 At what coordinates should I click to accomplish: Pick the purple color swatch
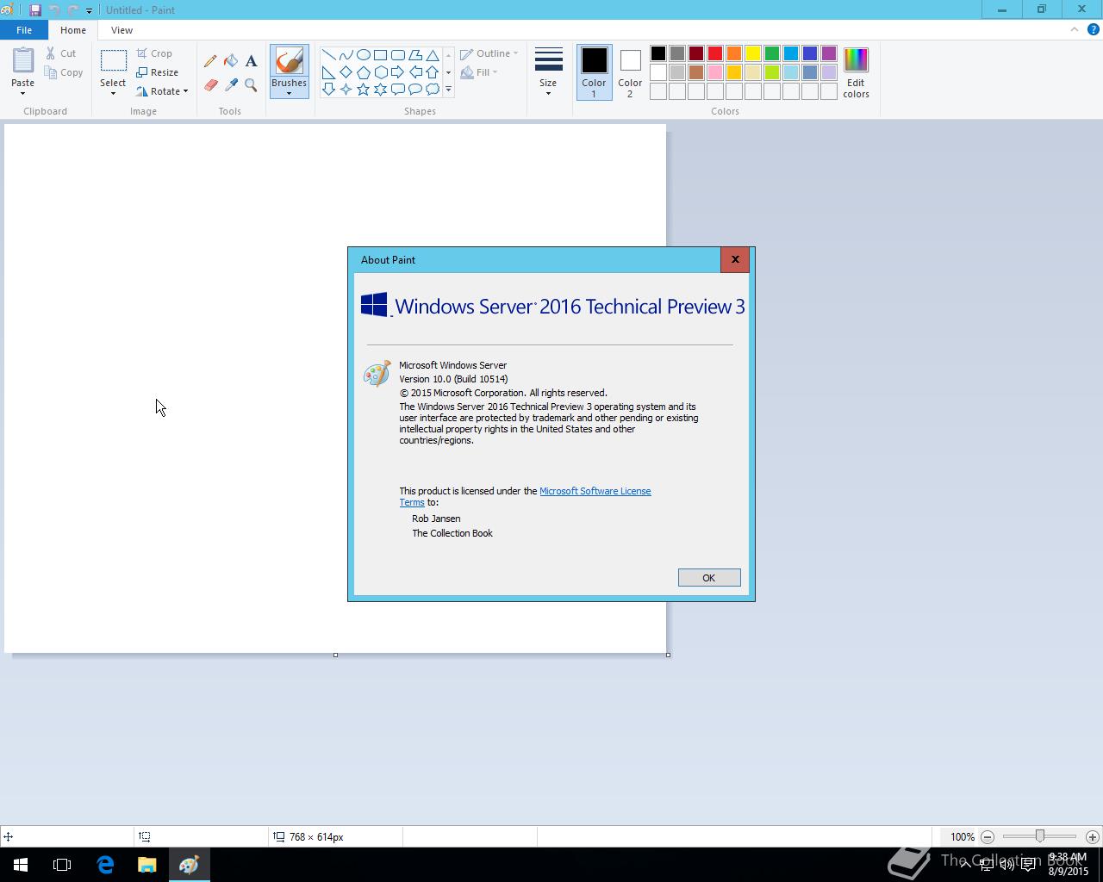(x=829, y=54)
